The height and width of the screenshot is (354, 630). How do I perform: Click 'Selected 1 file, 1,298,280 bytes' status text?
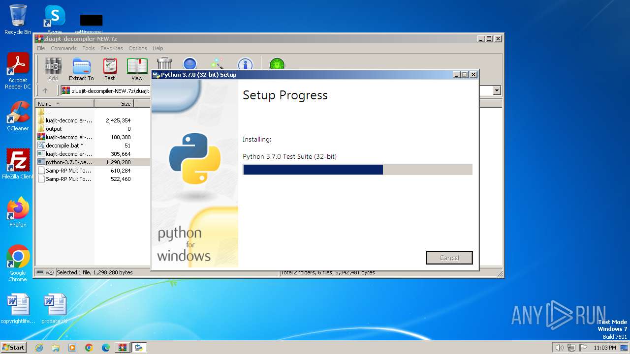(94, 272)
